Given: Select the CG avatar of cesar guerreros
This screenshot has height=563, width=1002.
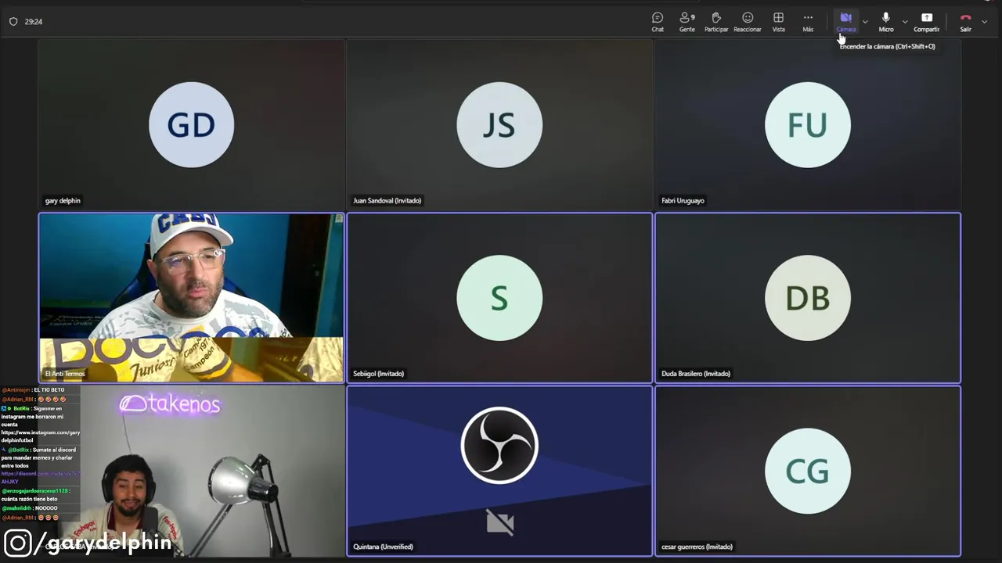Looking at the screenshot, I should click(808, 471).
